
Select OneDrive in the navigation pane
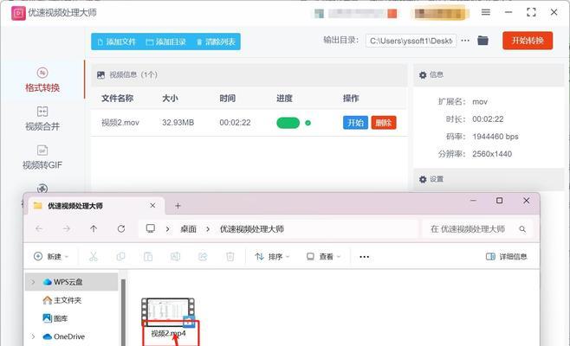(x=63, y=336)
